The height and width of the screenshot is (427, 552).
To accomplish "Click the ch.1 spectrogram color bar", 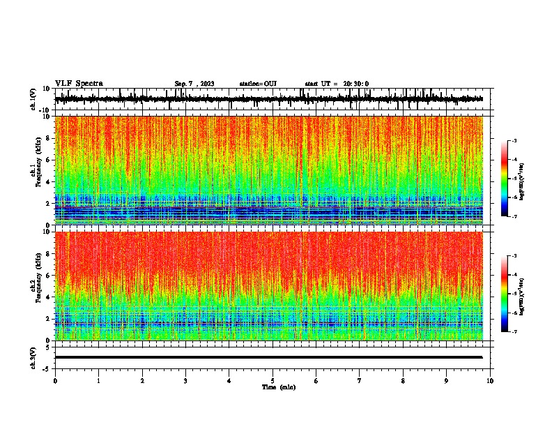I will pos(505,179).
